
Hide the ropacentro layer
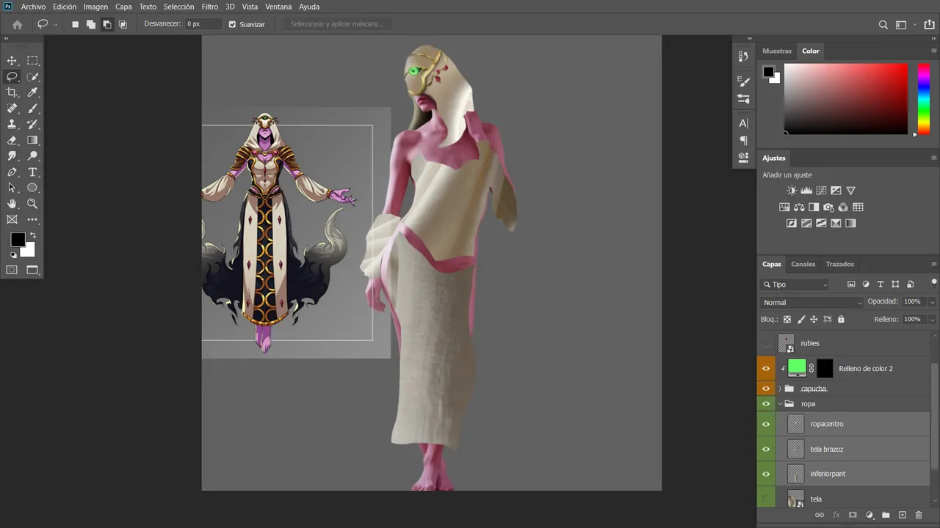pyautogui.click(x=766, y=424)
